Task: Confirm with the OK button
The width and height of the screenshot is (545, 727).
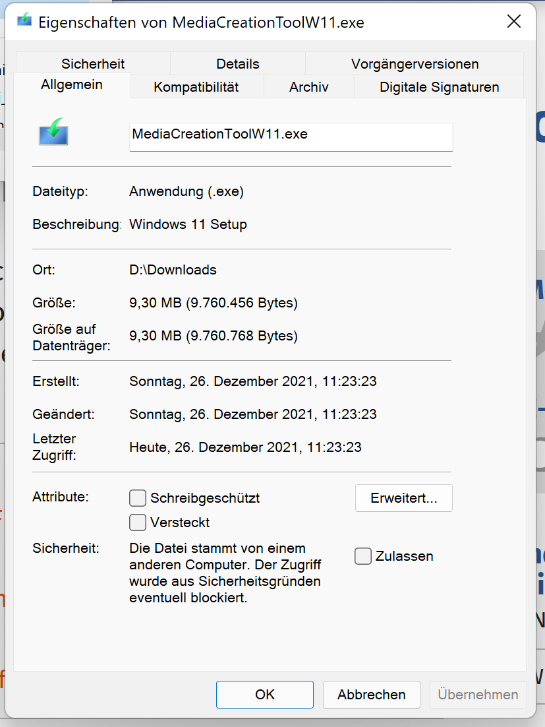Action: [265, 694]
